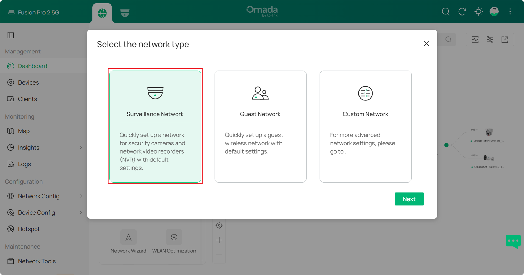The width and height of the screenshot is (524, 275).
Task: Zoom out with the minus icon
Action: pyautogui.click(x=219, y=255)
